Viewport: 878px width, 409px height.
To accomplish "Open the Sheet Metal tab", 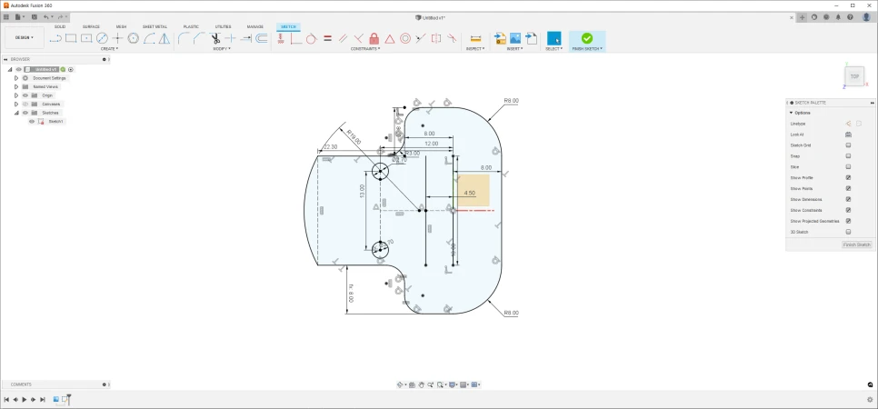I will (155, 26).
